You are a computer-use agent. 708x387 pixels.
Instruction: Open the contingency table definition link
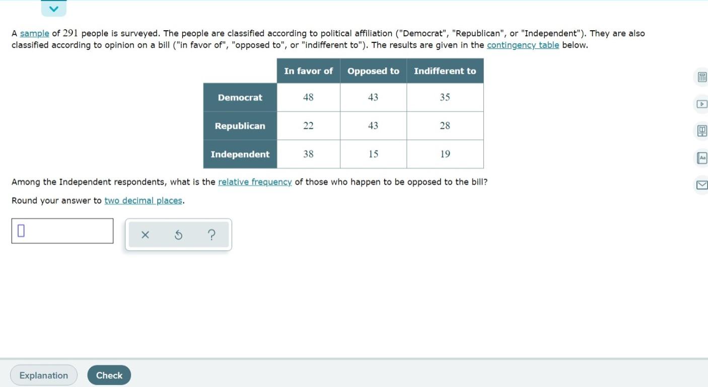(x=523, y=45)
